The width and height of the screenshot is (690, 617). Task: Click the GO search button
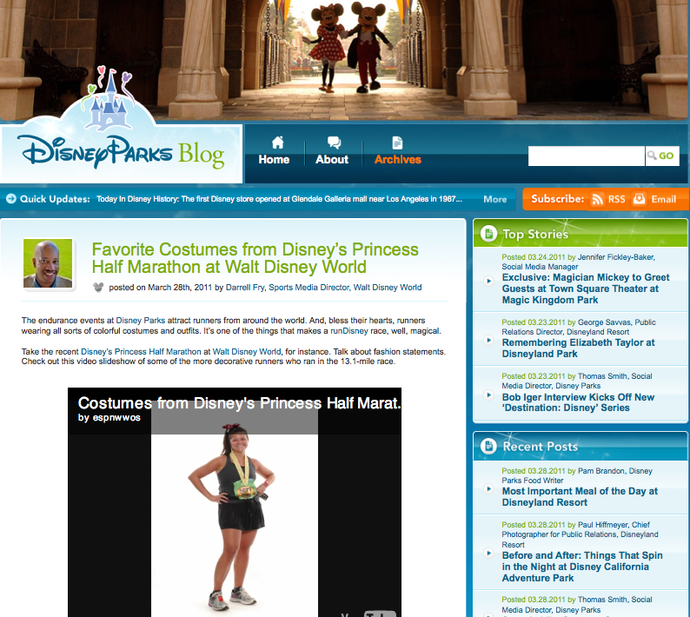(662, 156)
